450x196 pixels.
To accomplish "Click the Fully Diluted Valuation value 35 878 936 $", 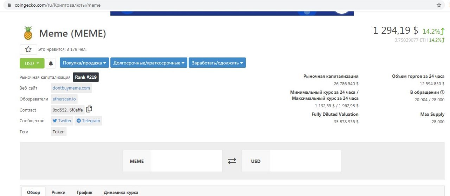I will point(346,122).
